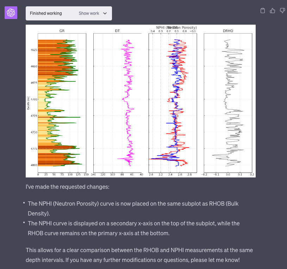This screenshot has height=269, width=287.
Task: Click the gray DRHO curve plot
Action: (x=228, y=103)
